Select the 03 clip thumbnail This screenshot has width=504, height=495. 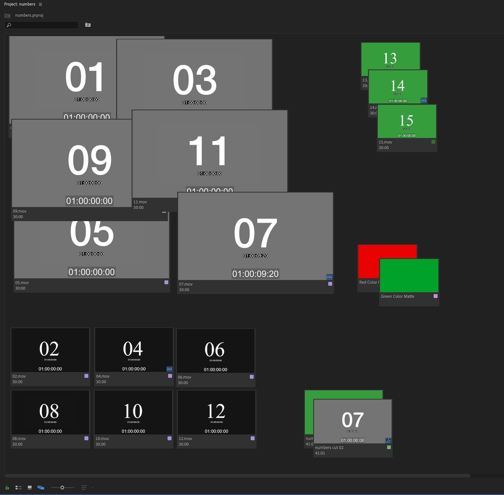coord(194,74)
